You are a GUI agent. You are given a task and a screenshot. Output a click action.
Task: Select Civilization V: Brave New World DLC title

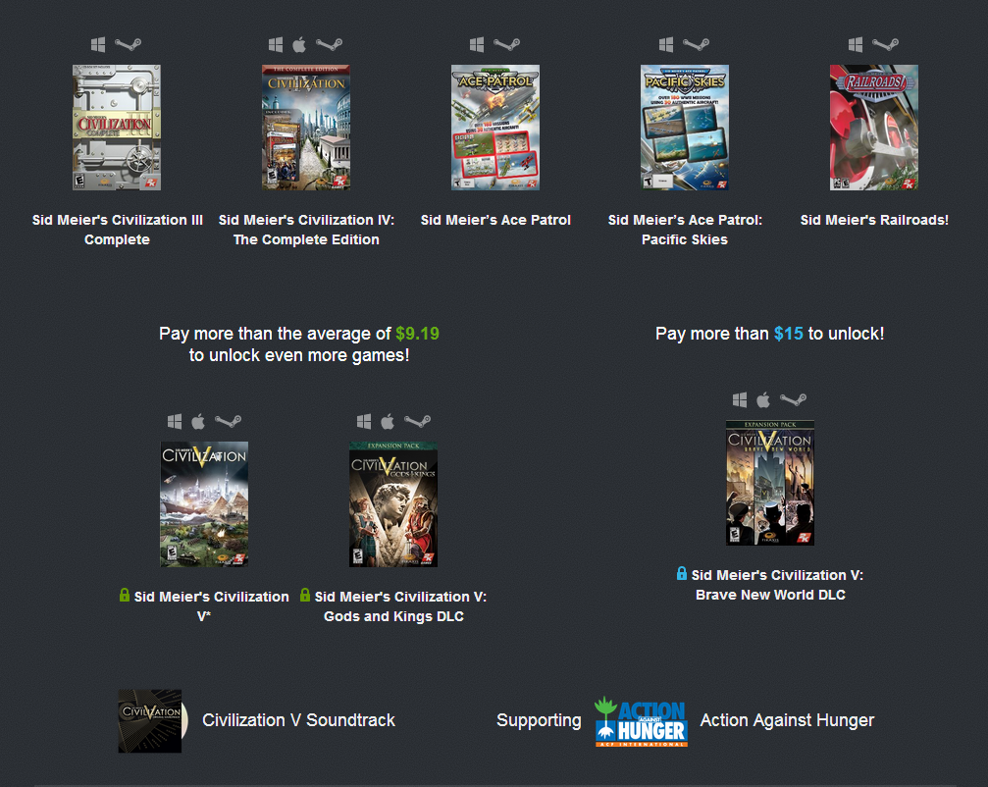coord(777,585)
